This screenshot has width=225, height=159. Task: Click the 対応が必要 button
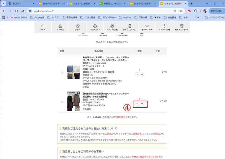click(217, 11)
